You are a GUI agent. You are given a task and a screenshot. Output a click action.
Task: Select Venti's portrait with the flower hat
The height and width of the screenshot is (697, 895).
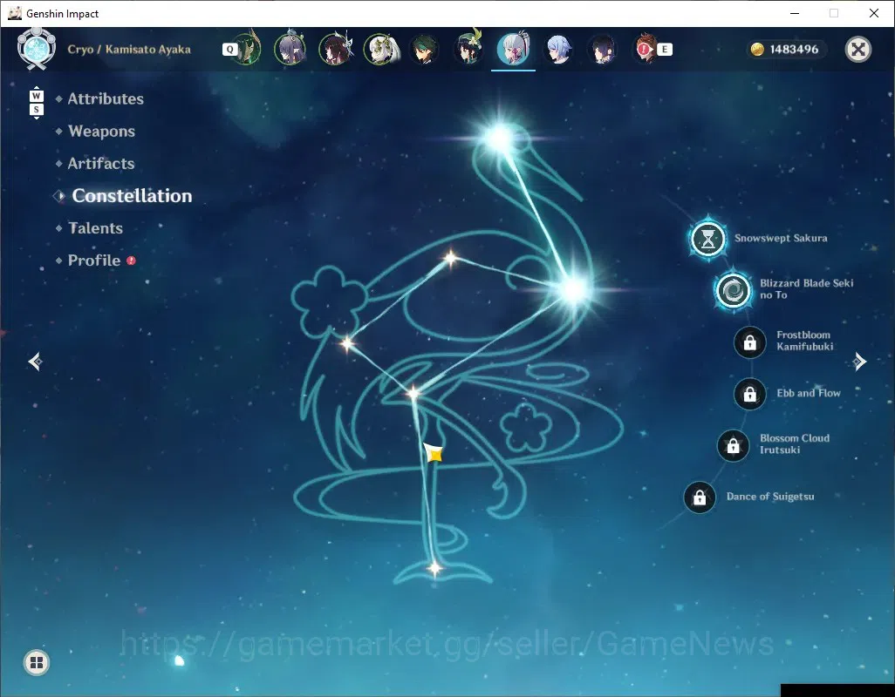pos(468,49)
